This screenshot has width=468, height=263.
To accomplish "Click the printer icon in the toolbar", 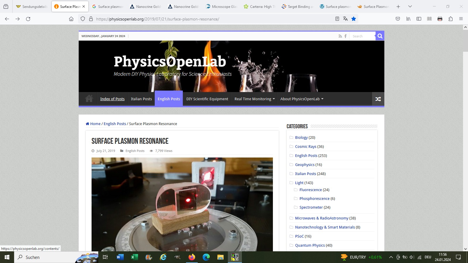I will click(440, 19).
